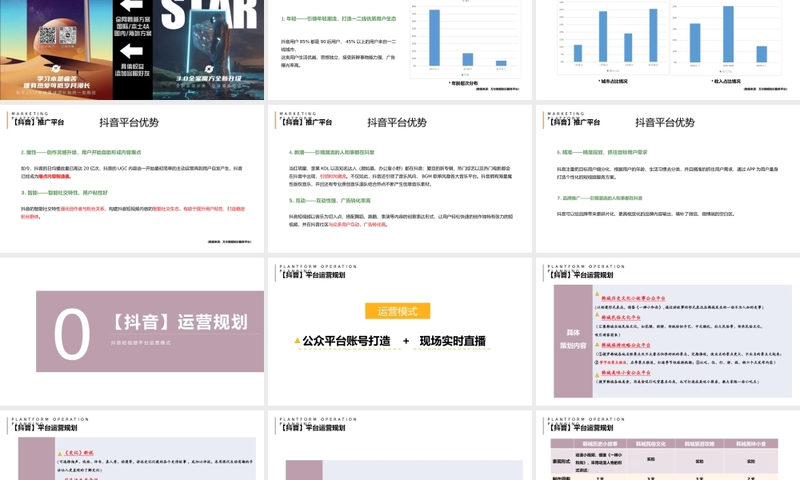Click the upper black left-arrow icon
The image size is (800, 480).
[x=130, y=6]
